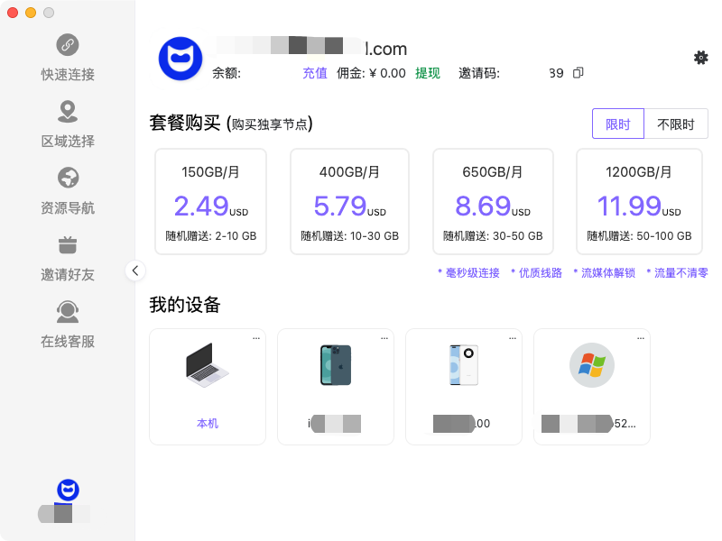Open the 快速连接 quick connect page
This screenshot has width=722, height=541.
pos(68,57)
